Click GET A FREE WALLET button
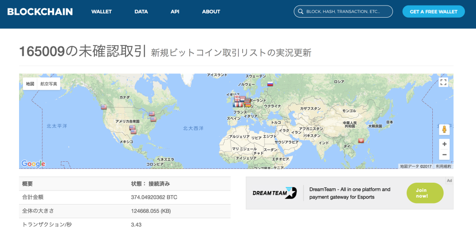This screenshot has height=238, width=476. click(x=433, y=12)
